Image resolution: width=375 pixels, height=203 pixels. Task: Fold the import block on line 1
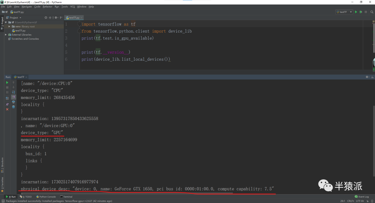click(80, 24)
